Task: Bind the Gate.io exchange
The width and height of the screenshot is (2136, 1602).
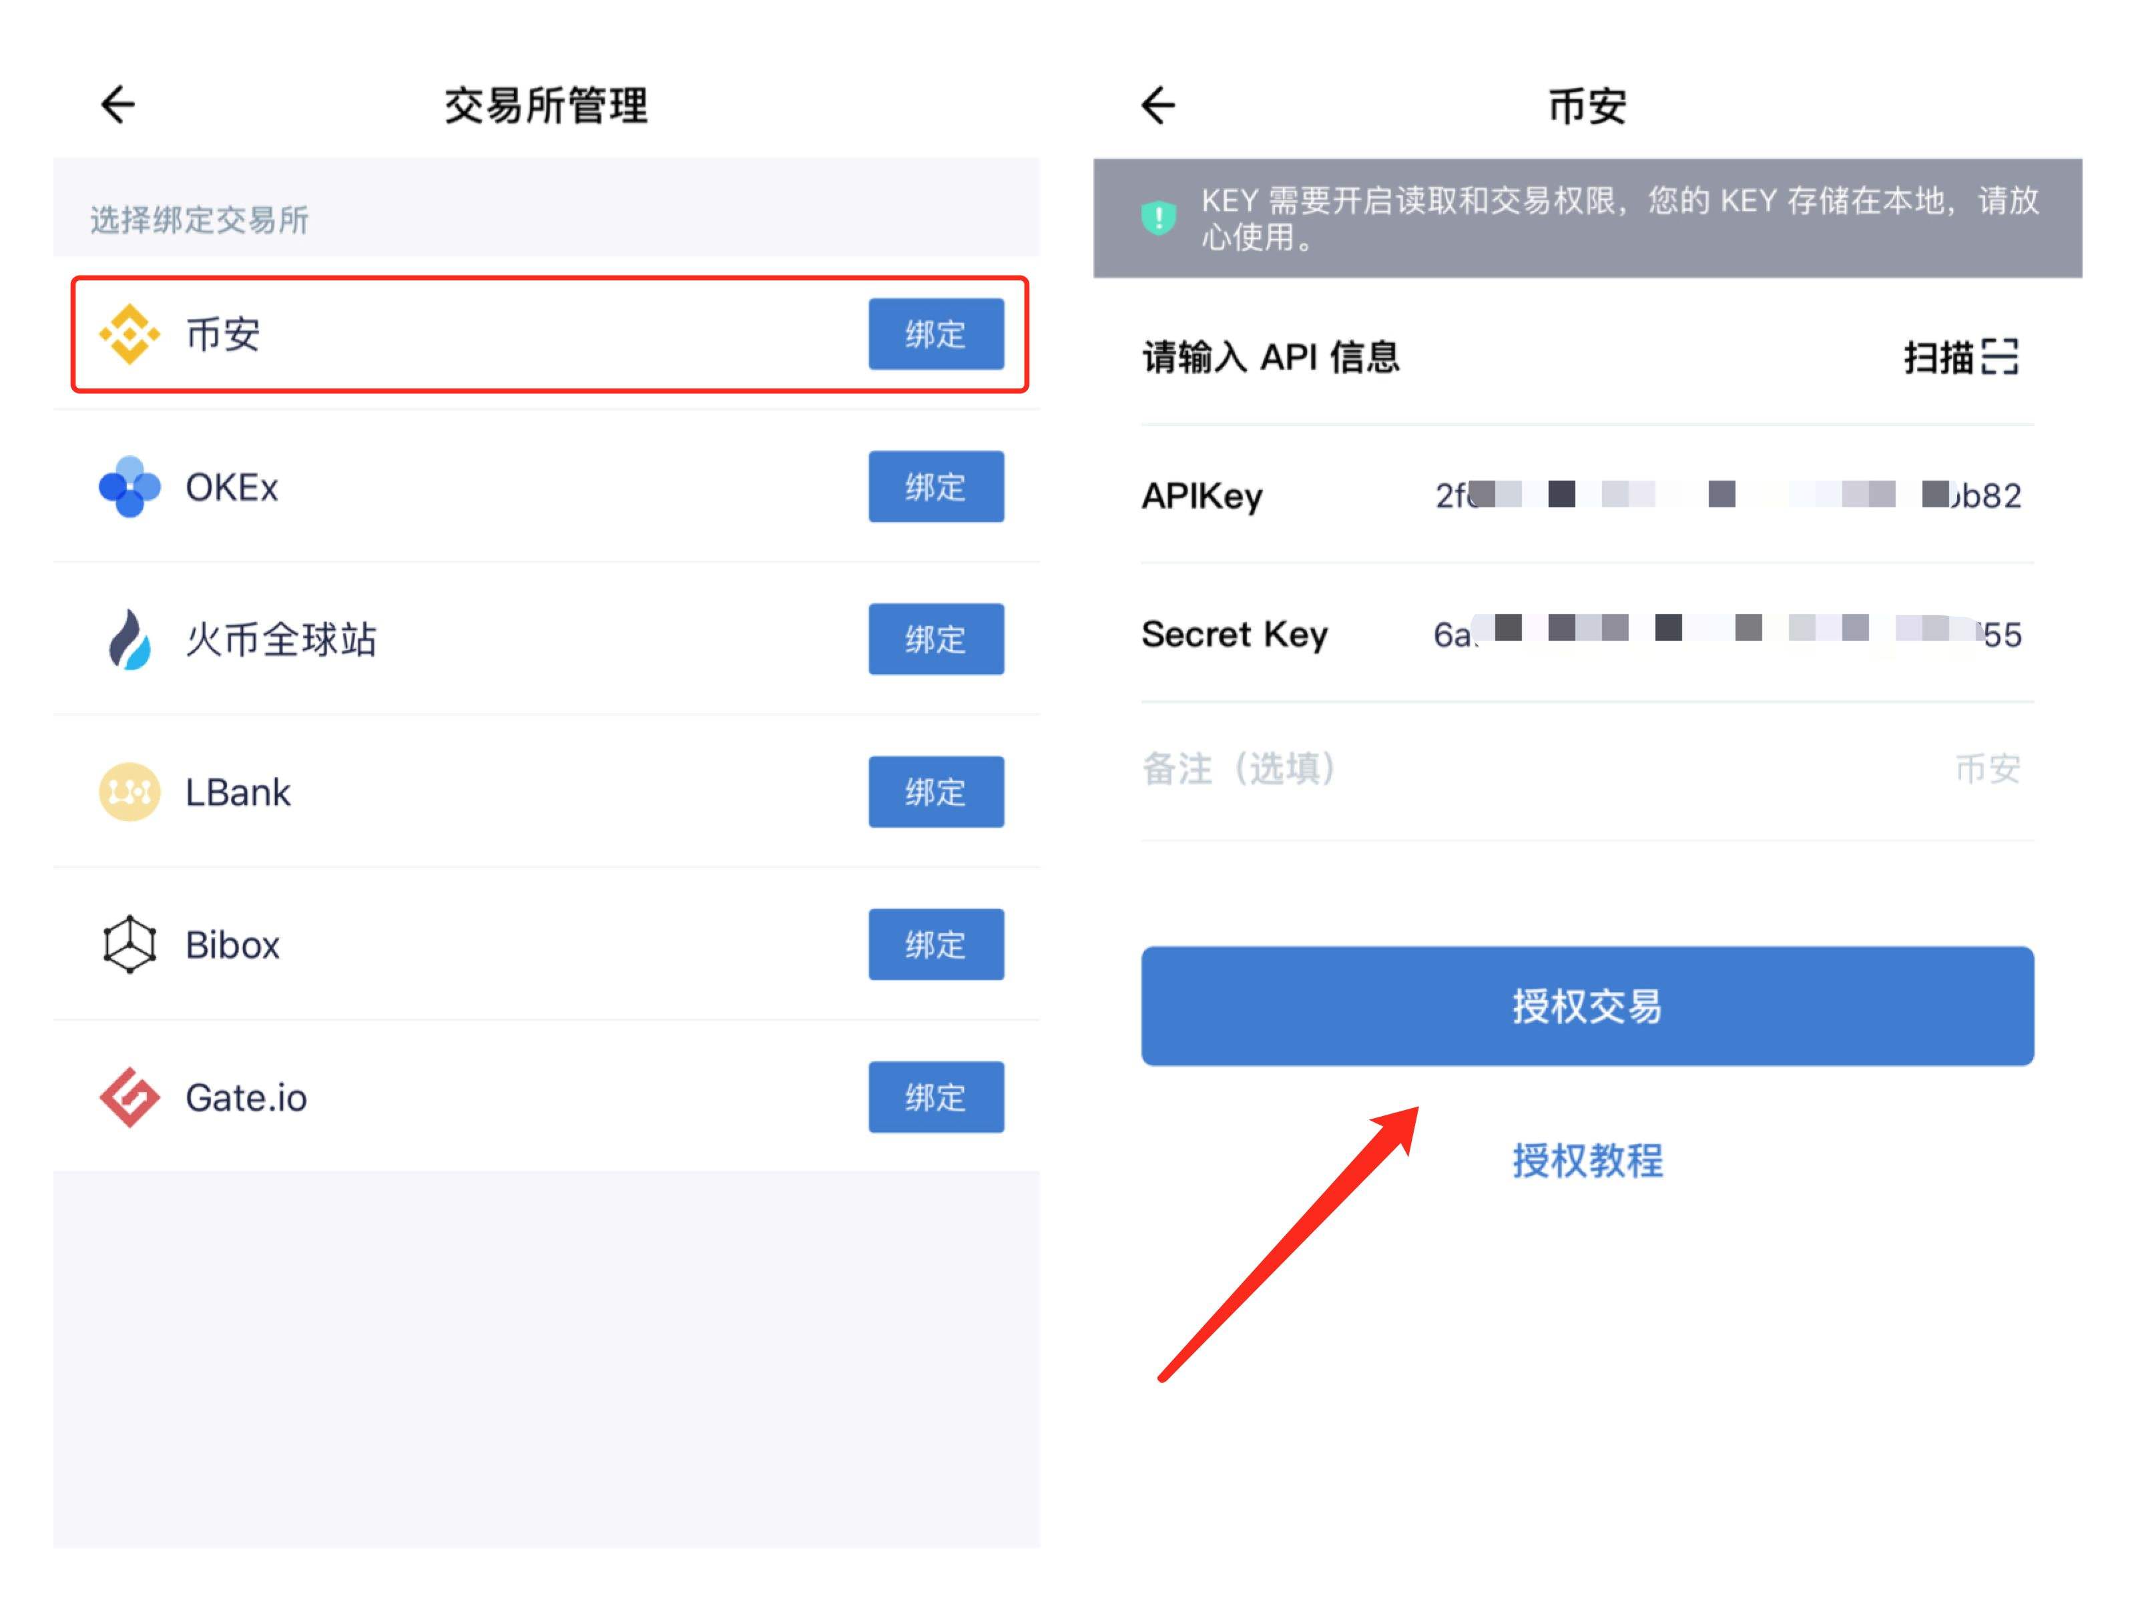Action: click(x=936, y=1097)
